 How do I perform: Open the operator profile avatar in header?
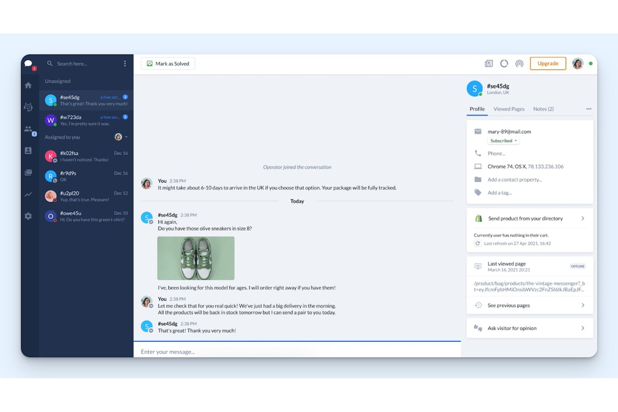(x=577, y=63)
